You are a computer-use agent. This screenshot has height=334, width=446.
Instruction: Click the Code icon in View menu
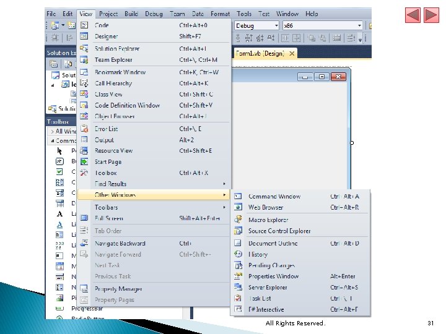84,25
